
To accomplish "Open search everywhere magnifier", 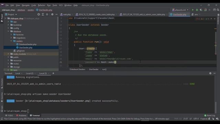I will point(218,10).
